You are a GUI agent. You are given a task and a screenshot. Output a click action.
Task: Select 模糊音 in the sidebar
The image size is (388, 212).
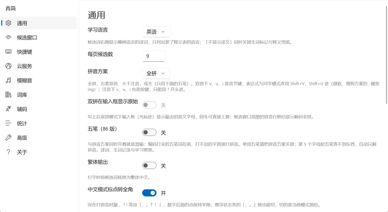point(39,80)
